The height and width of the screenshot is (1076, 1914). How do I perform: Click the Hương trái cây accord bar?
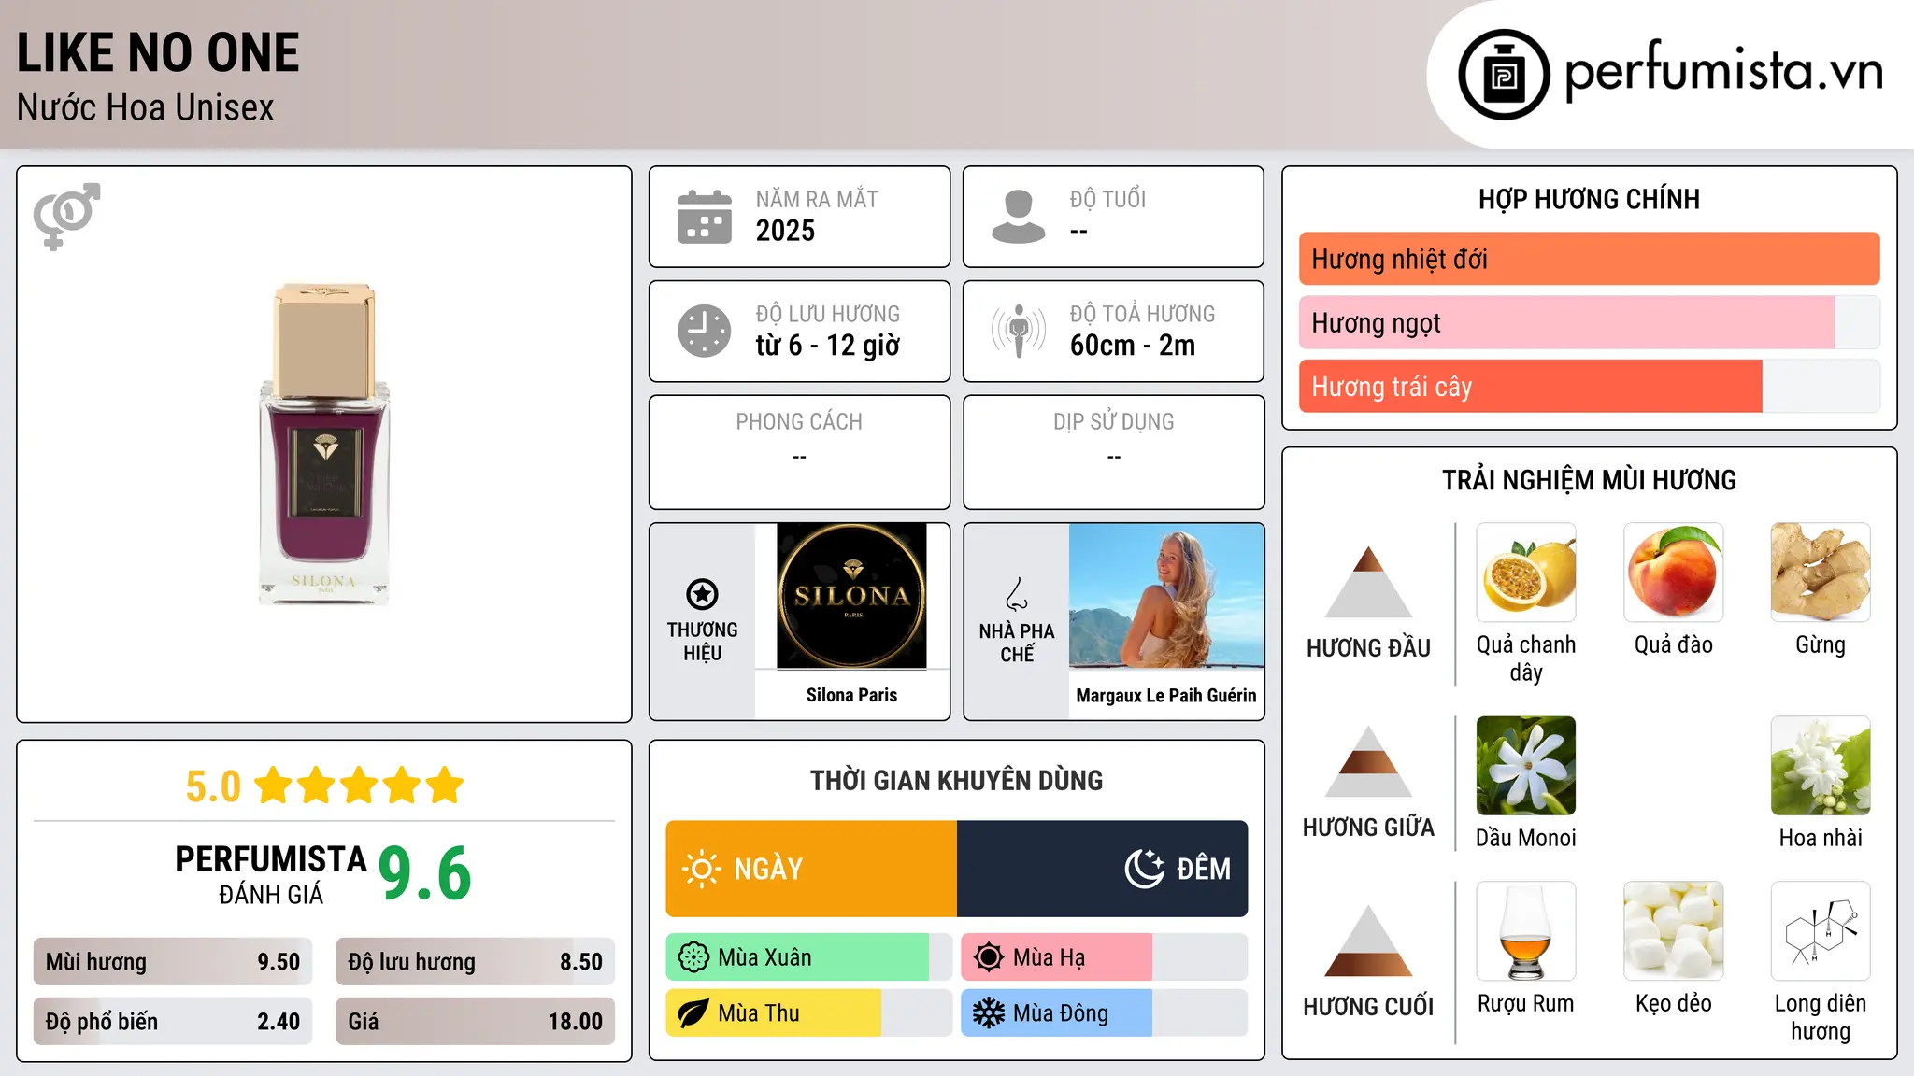point(1590,387)
